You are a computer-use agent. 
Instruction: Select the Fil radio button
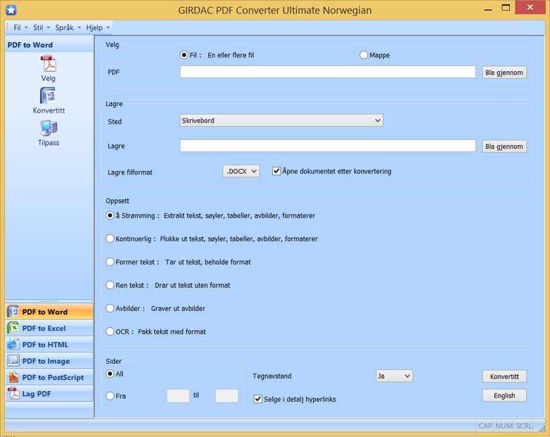[x=184, y=55]
